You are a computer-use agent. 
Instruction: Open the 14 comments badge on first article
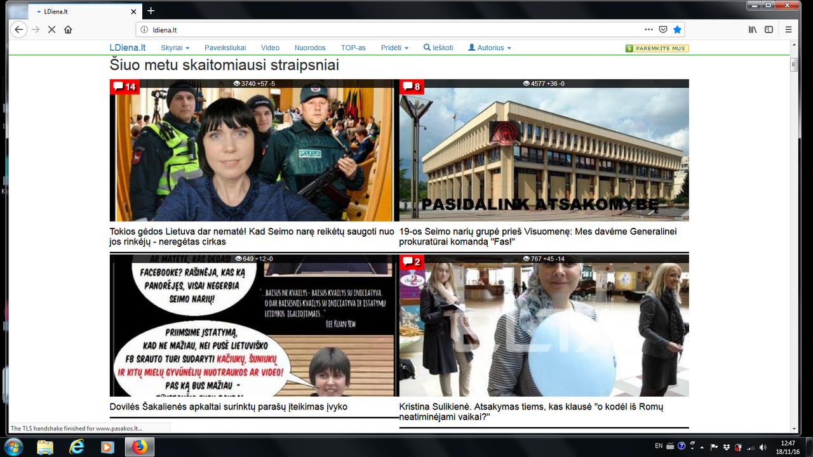coord(124,86)
